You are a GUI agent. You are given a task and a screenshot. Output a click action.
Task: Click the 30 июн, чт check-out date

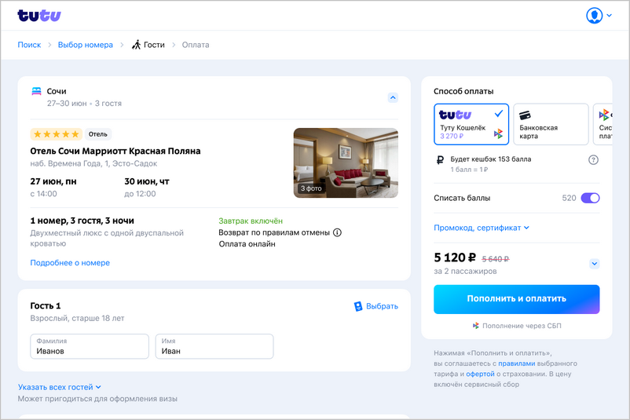(x=147, y=181)
